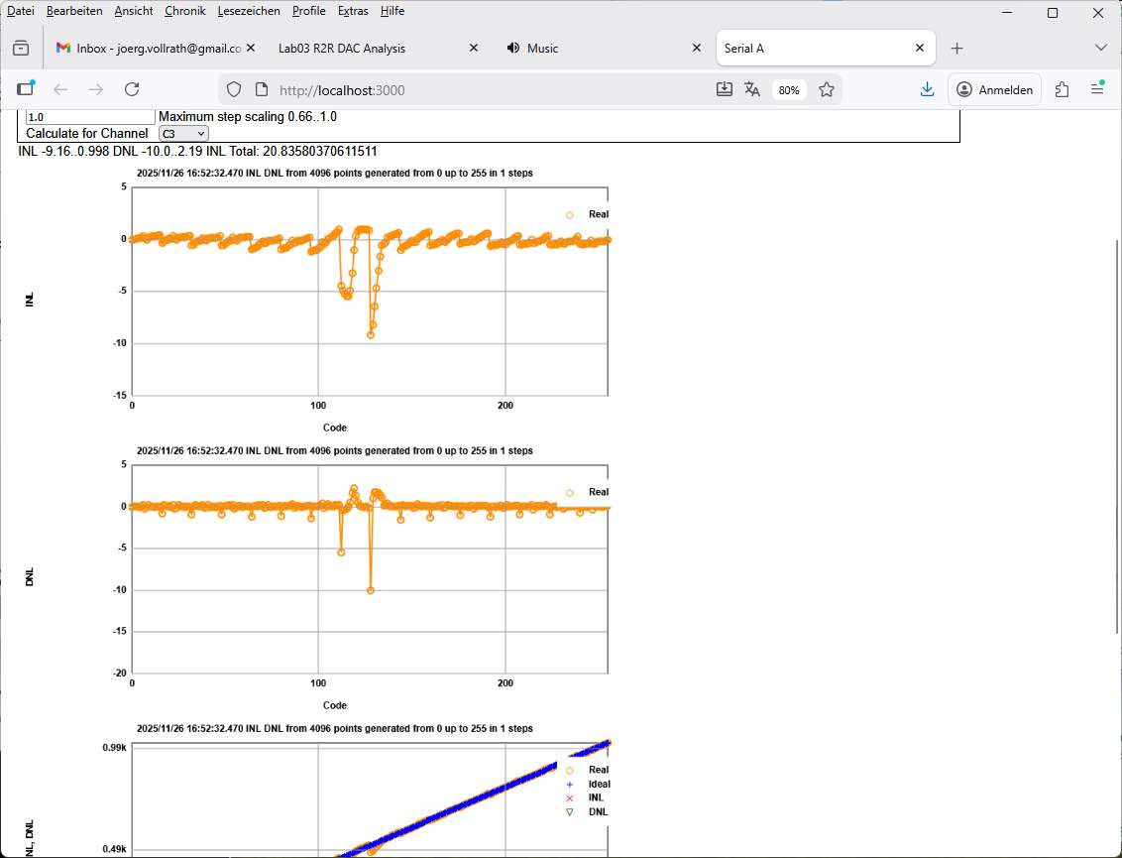Open the 80% zoom level indicator

point(789,89)
